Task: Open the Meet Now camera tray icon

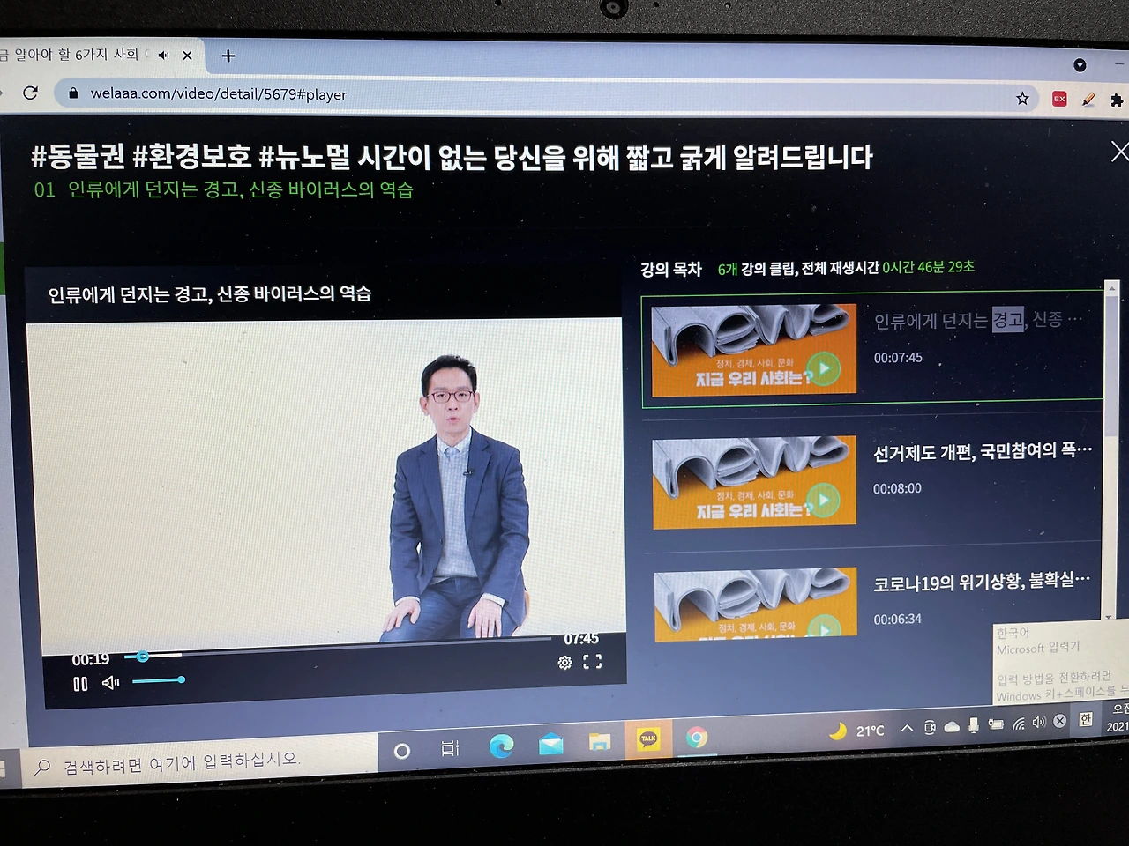Action: (x=929, y=727)
